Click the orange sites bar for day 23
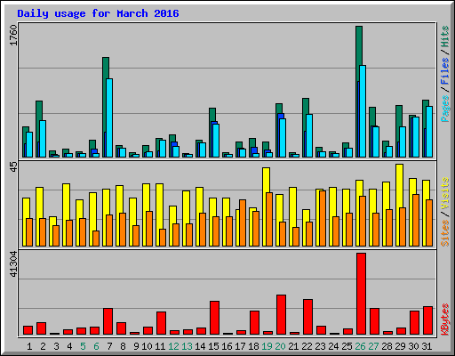This screenshot has height=356, width=455. [323, 218]
